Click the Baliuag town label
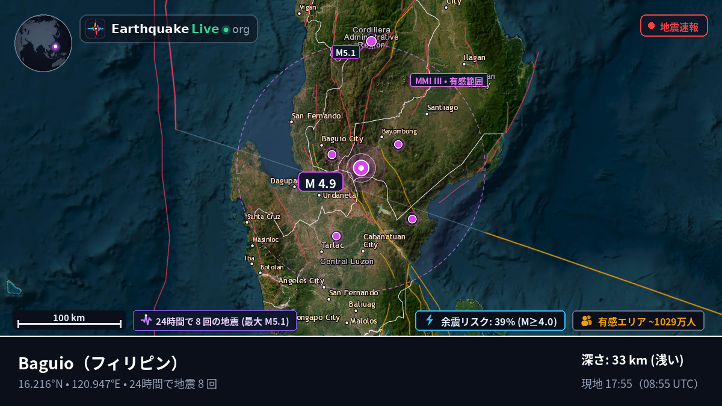The width and height of the screenshot is (722, 406). 362,304
